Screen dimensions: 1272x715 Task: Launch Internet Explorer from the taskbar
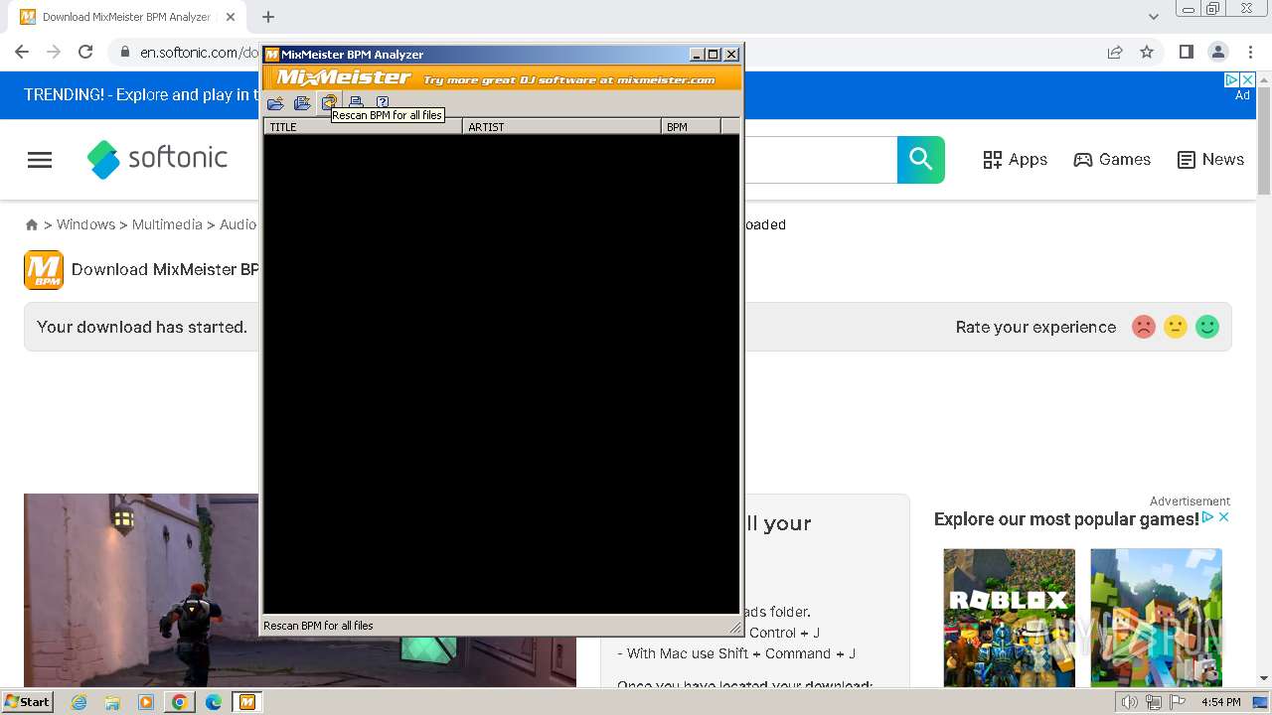point(79,702)
